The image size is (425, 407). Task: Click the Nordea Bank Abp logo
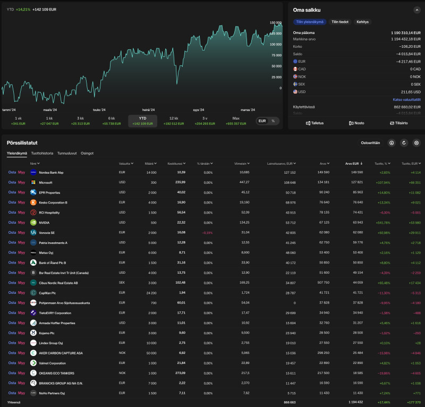click(x=33, y=172)
